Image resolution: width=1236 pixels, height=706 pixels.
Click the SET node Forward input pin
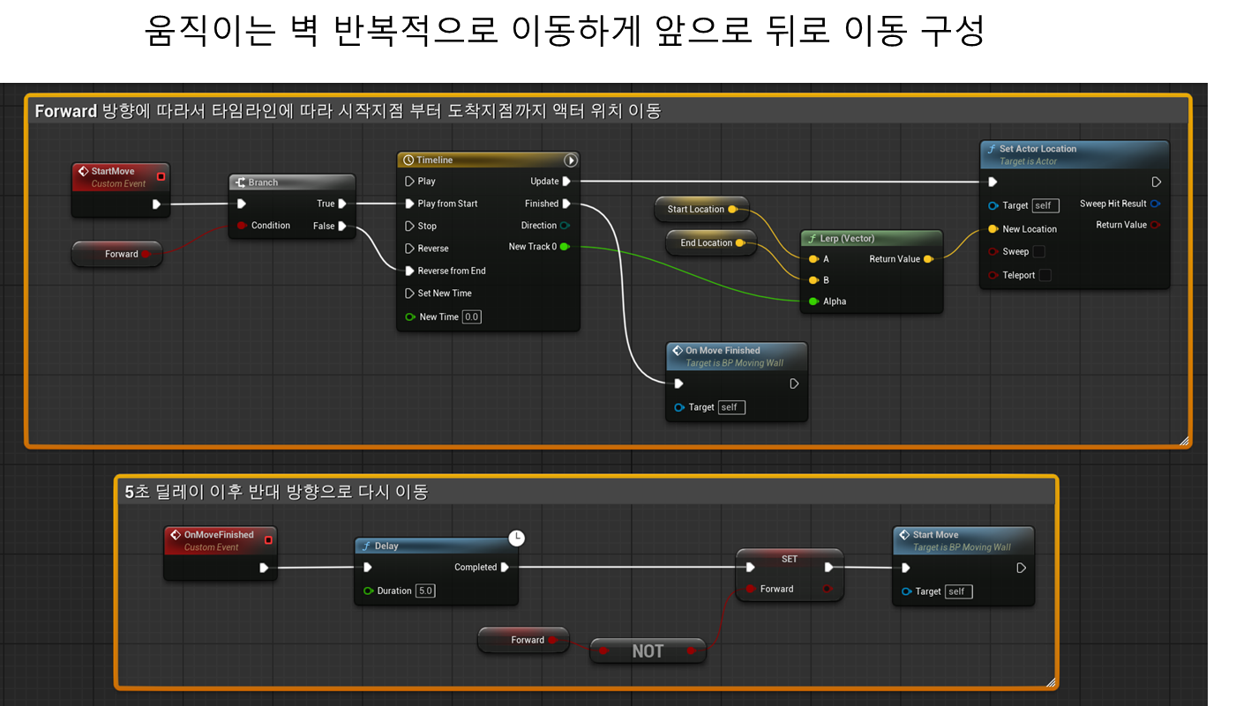click(x=749, y=589)
